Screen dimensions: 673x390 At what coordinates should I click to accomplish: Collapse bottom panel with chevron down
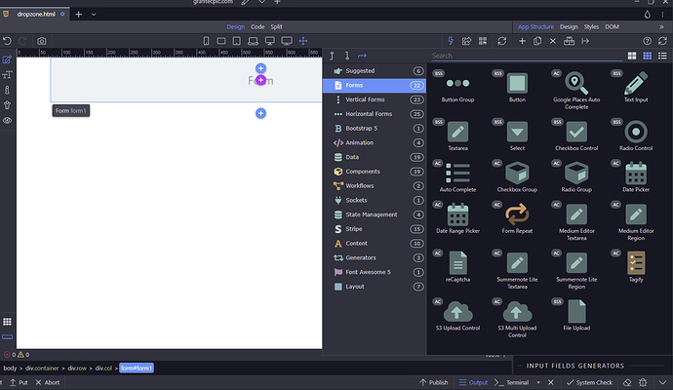coord(662,382)
